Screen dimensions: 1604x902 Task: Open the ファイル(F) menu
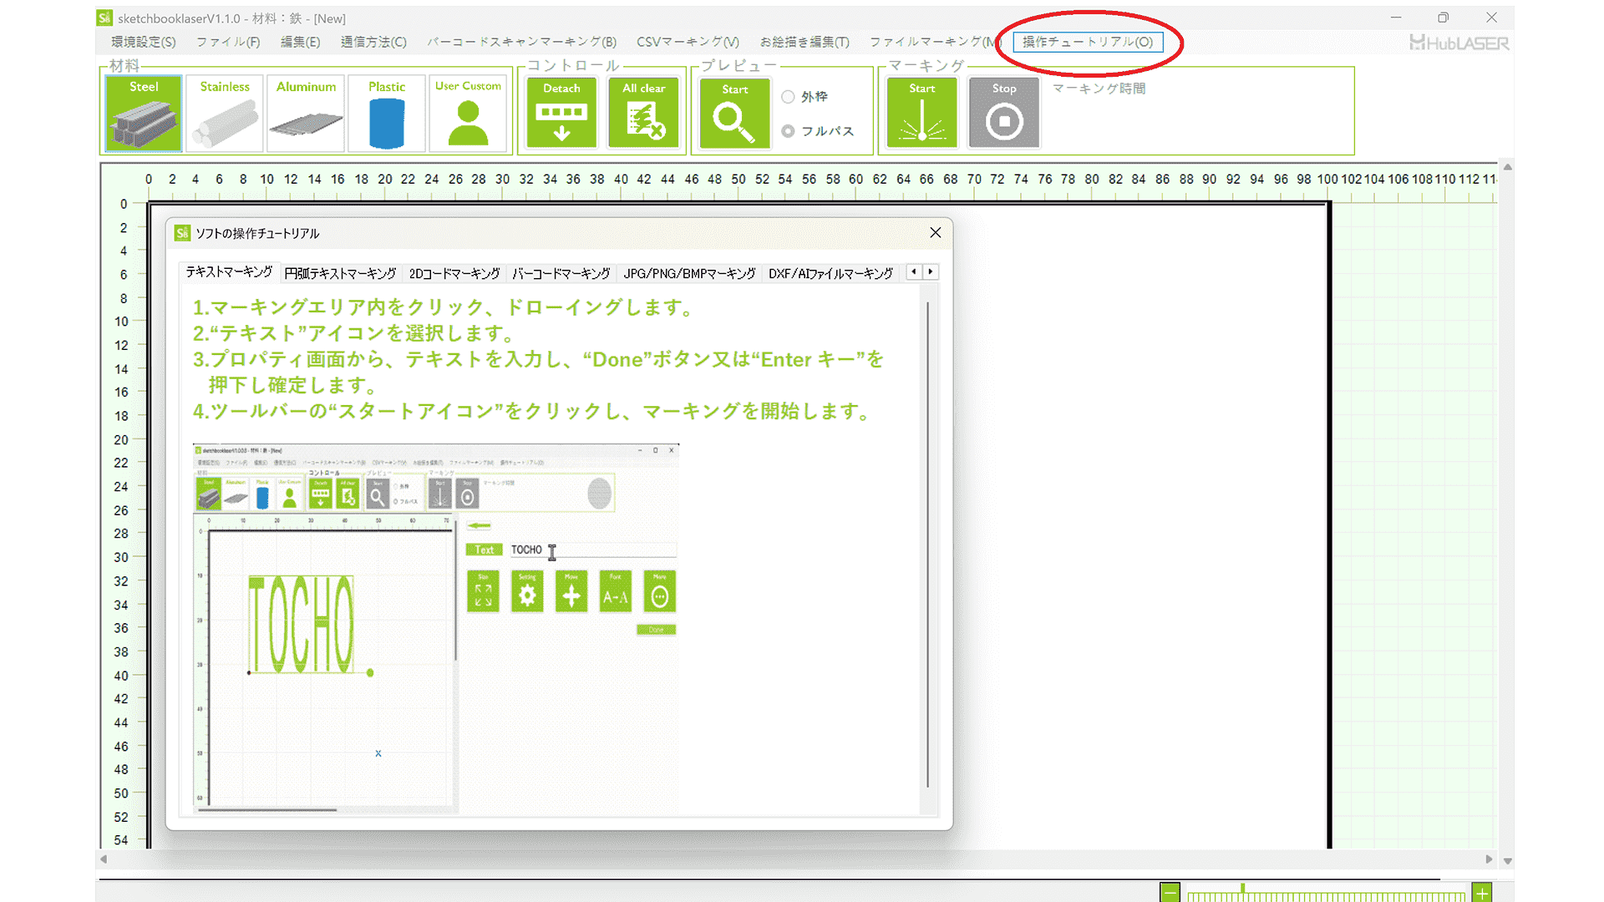click(228, 42)
